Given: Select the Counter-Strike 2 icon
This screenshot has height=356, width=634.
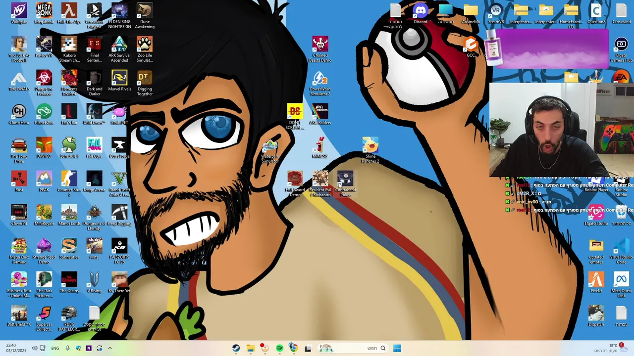Looking at the screenshot, I should point(69,184).
